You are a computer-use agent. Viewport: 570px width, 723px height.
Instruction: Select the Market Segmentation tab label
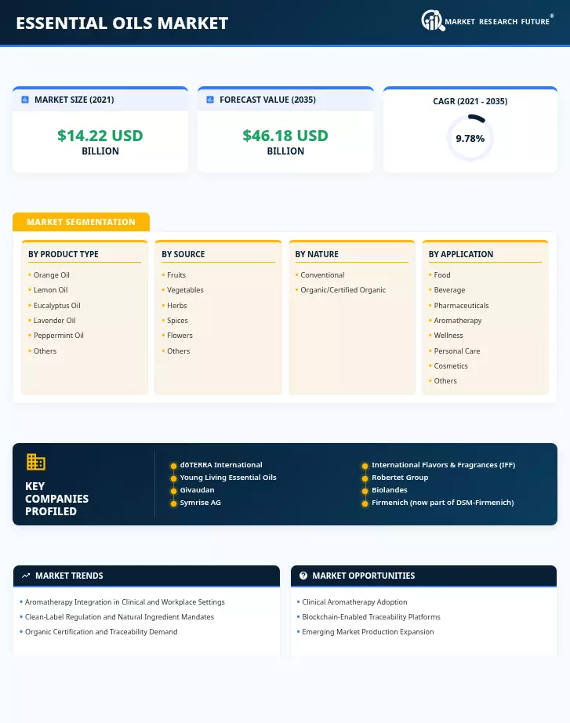(82, 222)
